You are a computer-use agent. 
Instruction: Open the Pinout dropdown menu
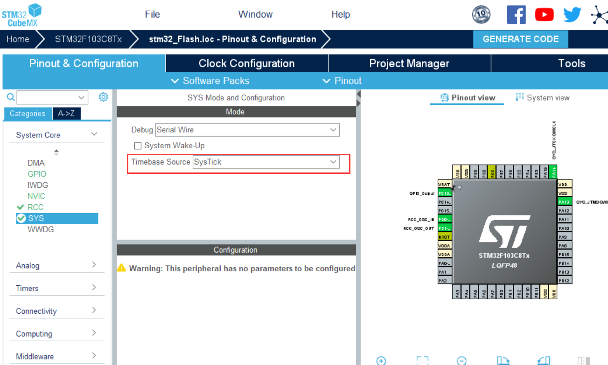342,81
